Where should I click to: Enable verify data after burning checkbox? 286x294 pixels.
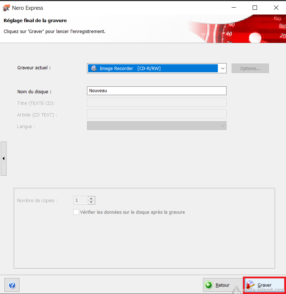(76, 212)
